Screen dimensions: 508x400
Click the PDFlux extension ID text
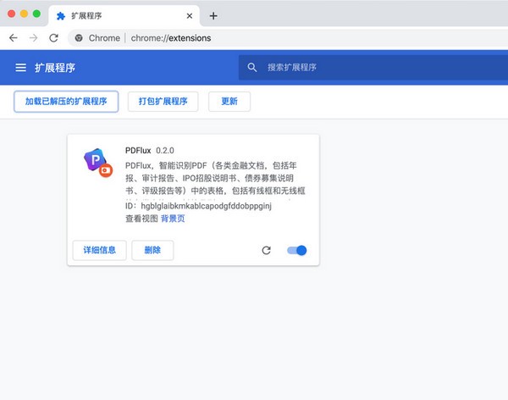pos(198,206)
